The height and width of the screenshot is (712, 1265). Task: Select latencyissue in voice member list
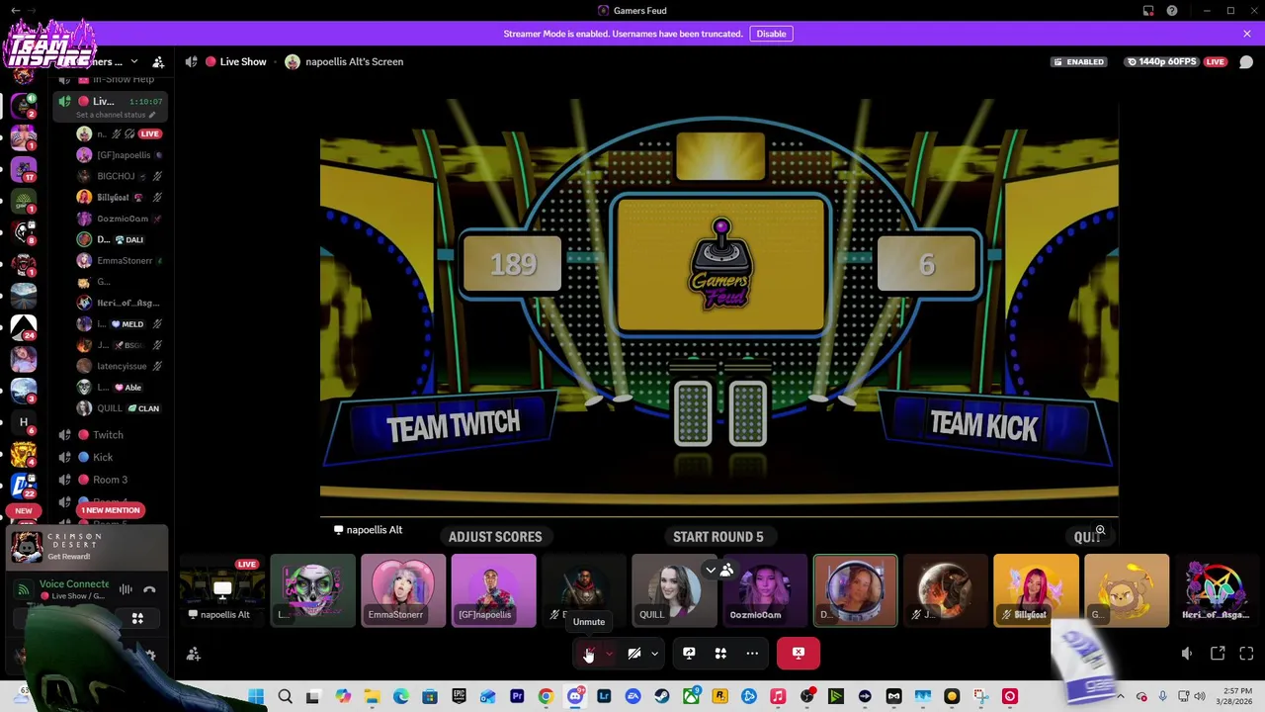121,366
